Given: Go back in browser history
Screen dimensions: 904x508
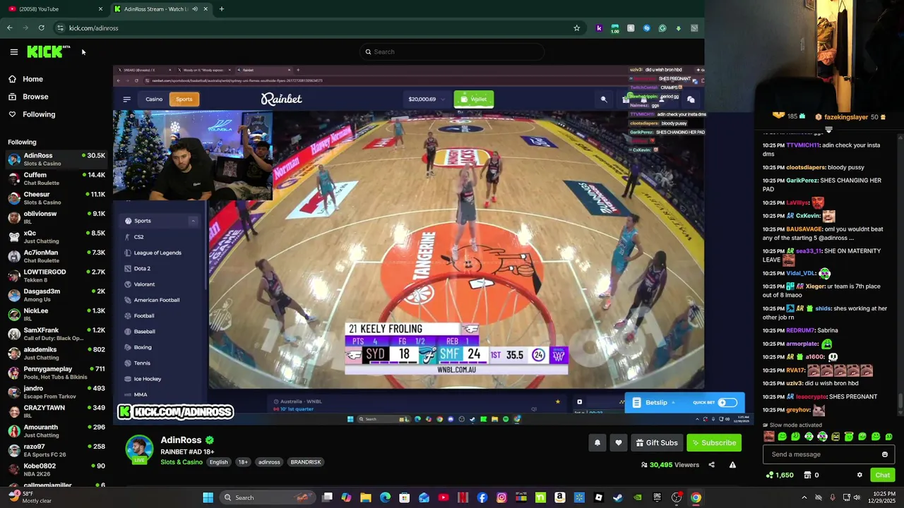Looking at the screenshot, I should pyautogui.click(x=10, y=28).
